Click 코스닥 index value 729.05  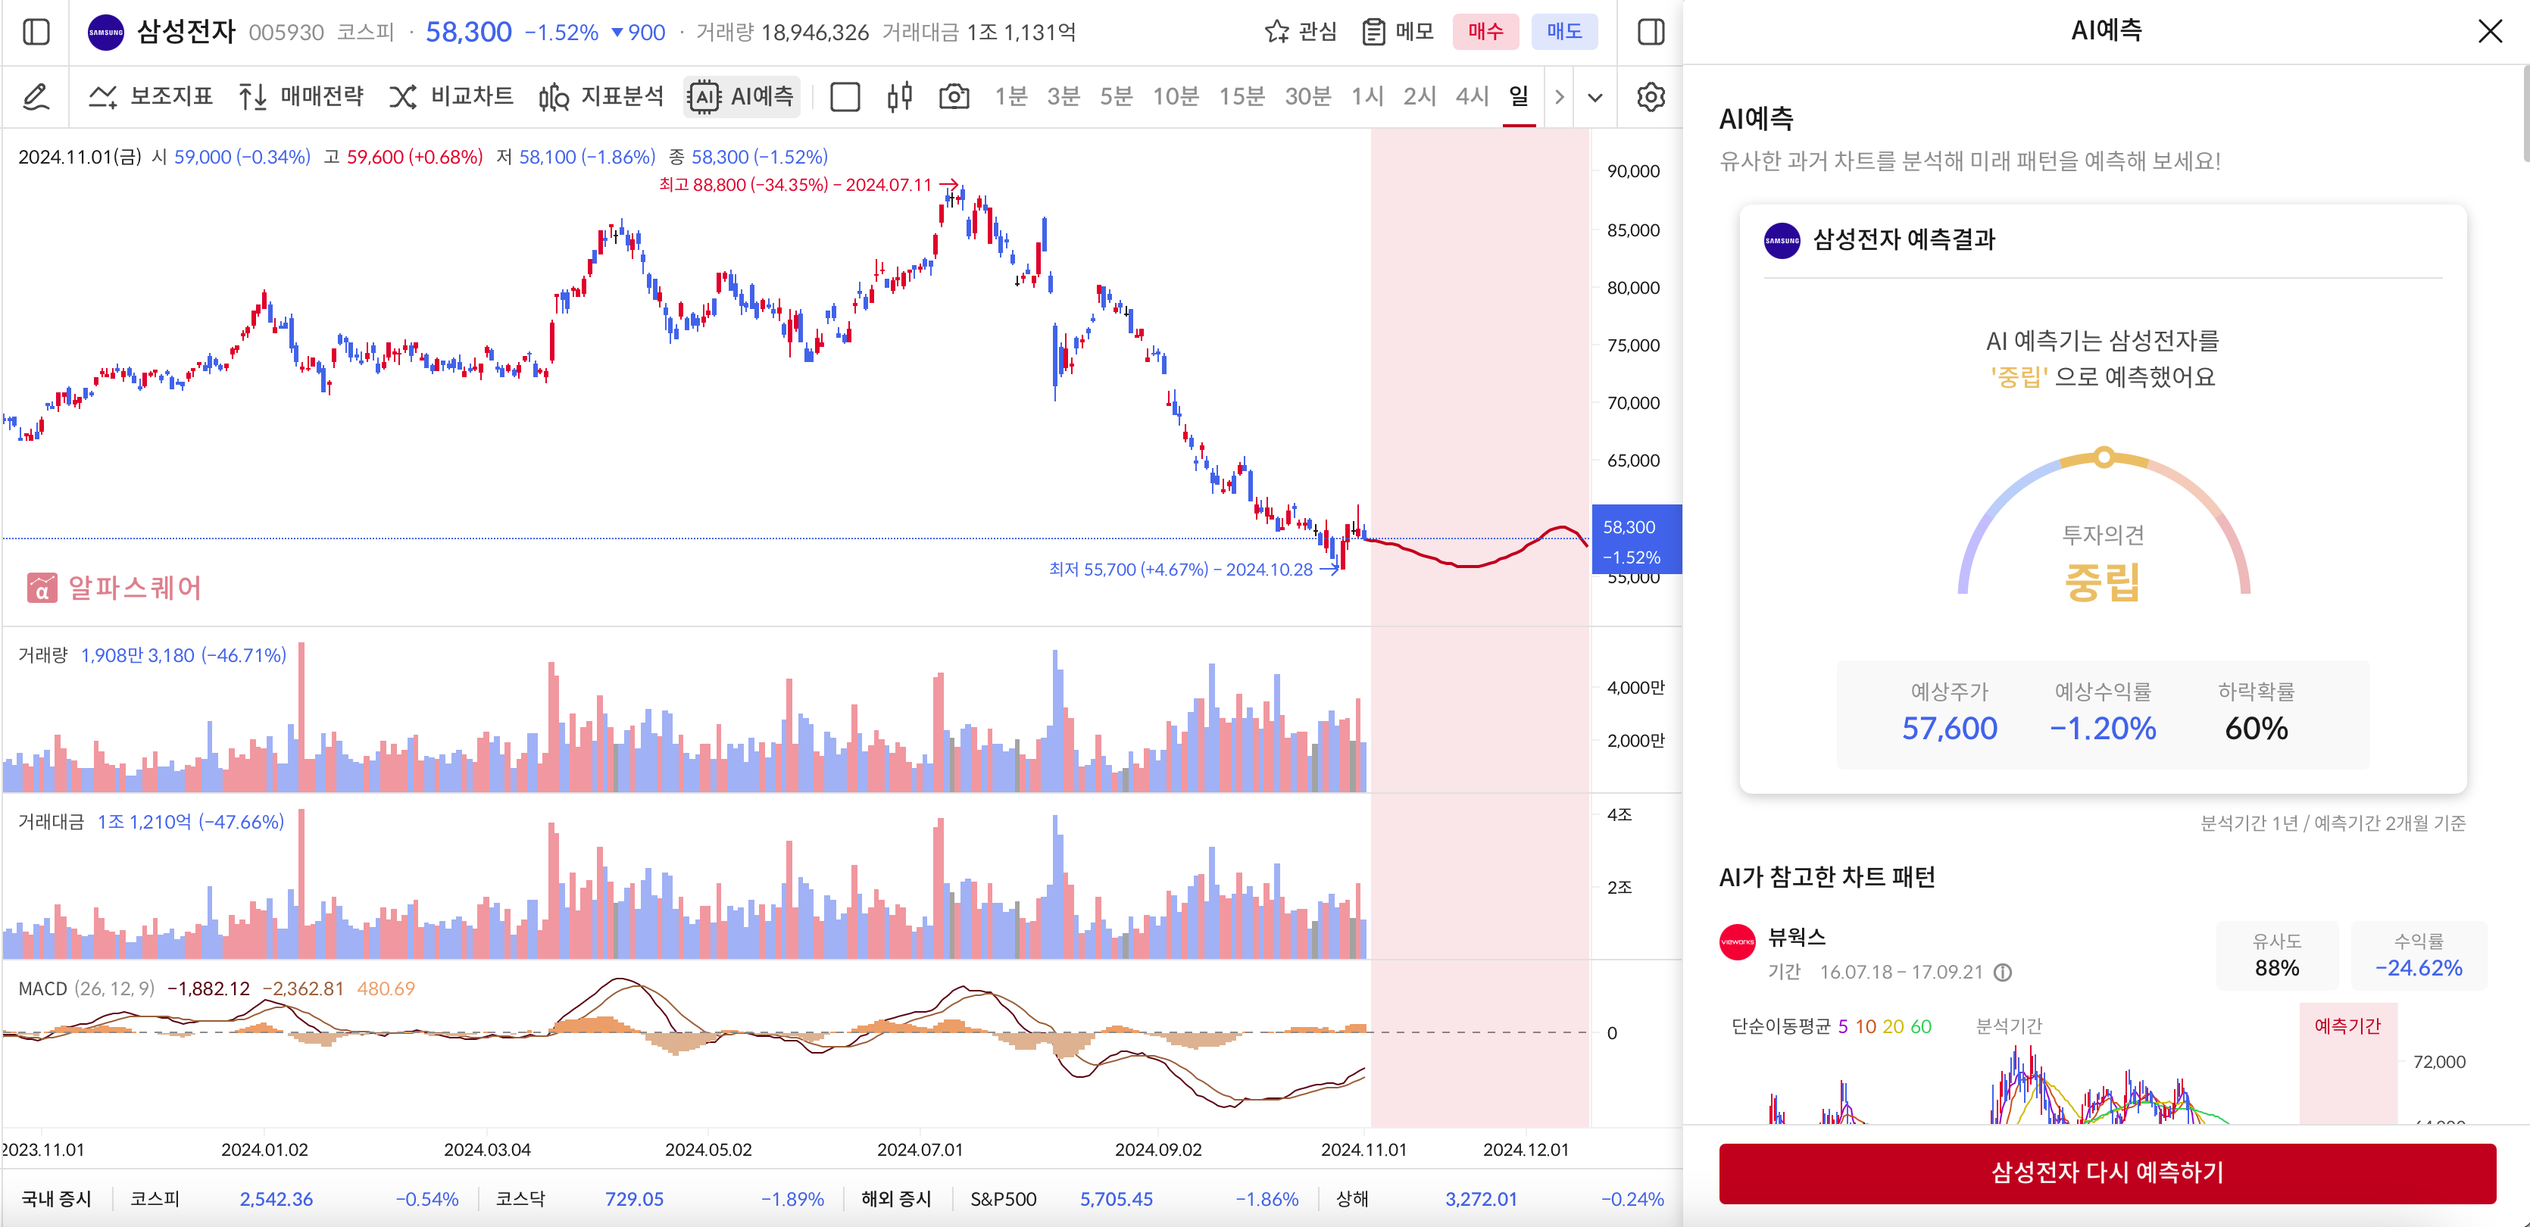coord(635,1200)
